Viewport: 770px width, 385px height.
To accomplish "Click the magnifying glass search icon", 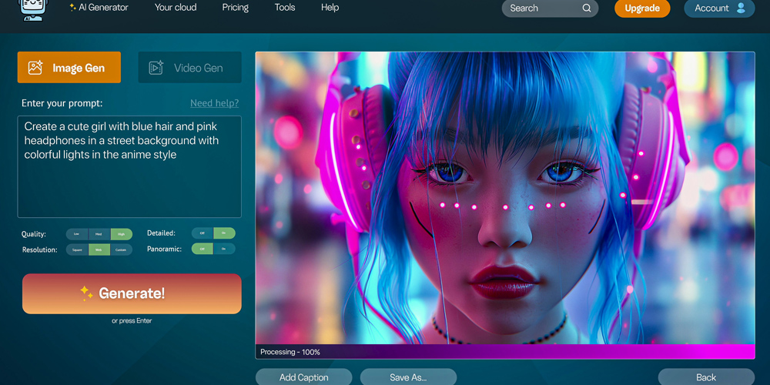I will 587,8.
